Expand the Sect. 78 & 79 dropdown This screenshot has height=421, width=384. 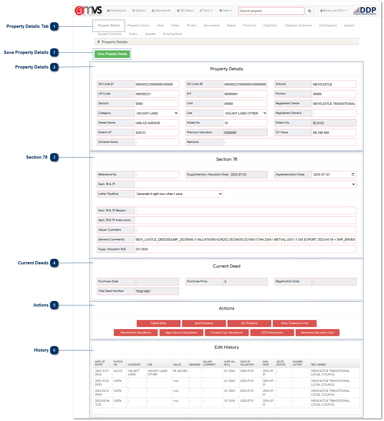point(245,184)
